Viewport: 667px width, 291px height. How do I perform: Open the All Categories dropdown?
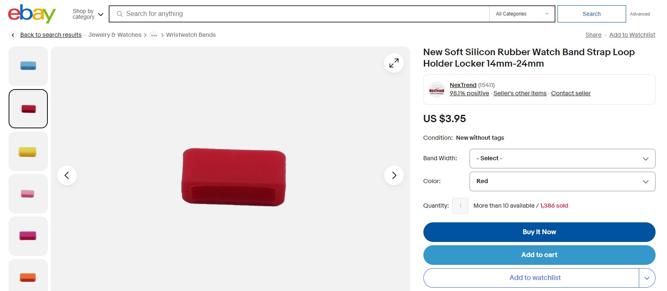point(522,14)
